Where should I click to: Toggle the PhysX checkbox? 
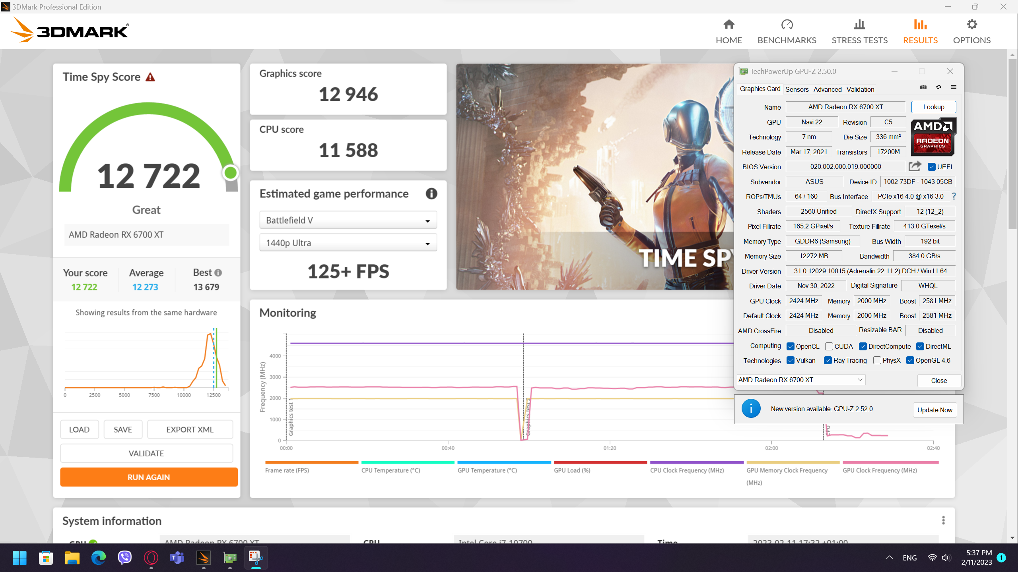(x=877, y=360)
